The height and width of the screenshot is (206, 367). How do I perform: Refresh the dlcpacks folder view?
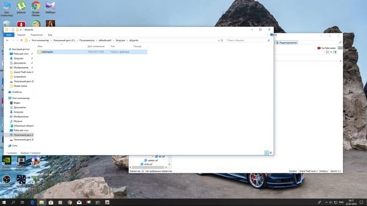tap(222, 41)
